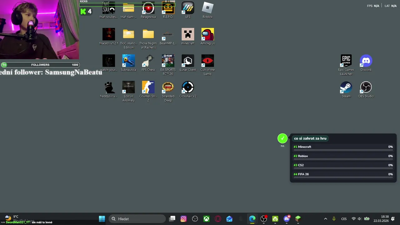
Task: Open the Minecraft block taskbar icon
Action: (298, 219)
